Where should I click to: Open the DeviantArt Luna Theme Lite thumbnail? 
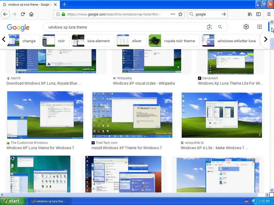click(x=230, y=62)
